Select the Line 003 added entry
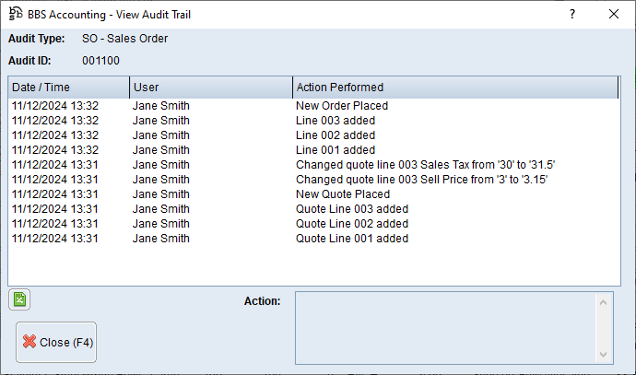 tap(335, 121)
